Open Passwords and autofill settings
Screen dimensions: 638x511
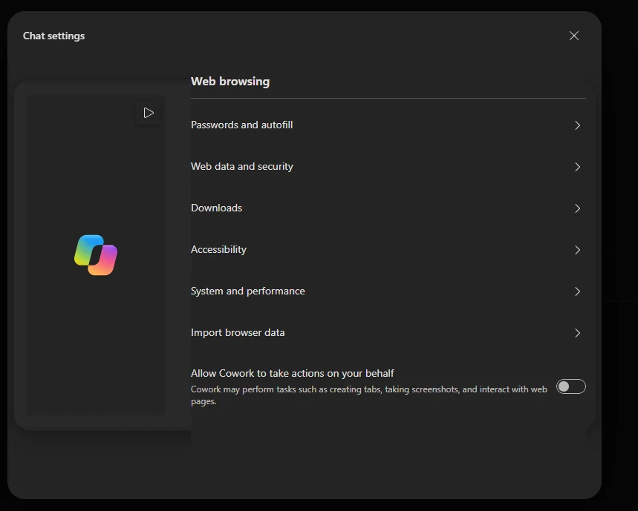point(388,125)
